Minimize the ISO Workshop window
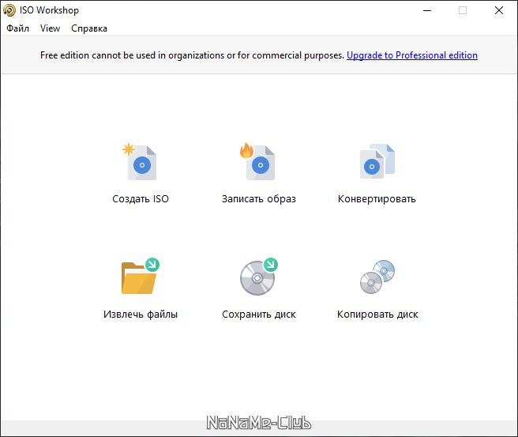Screen dimensions: 518x437 pyautogui.click(x=426, y=10)
